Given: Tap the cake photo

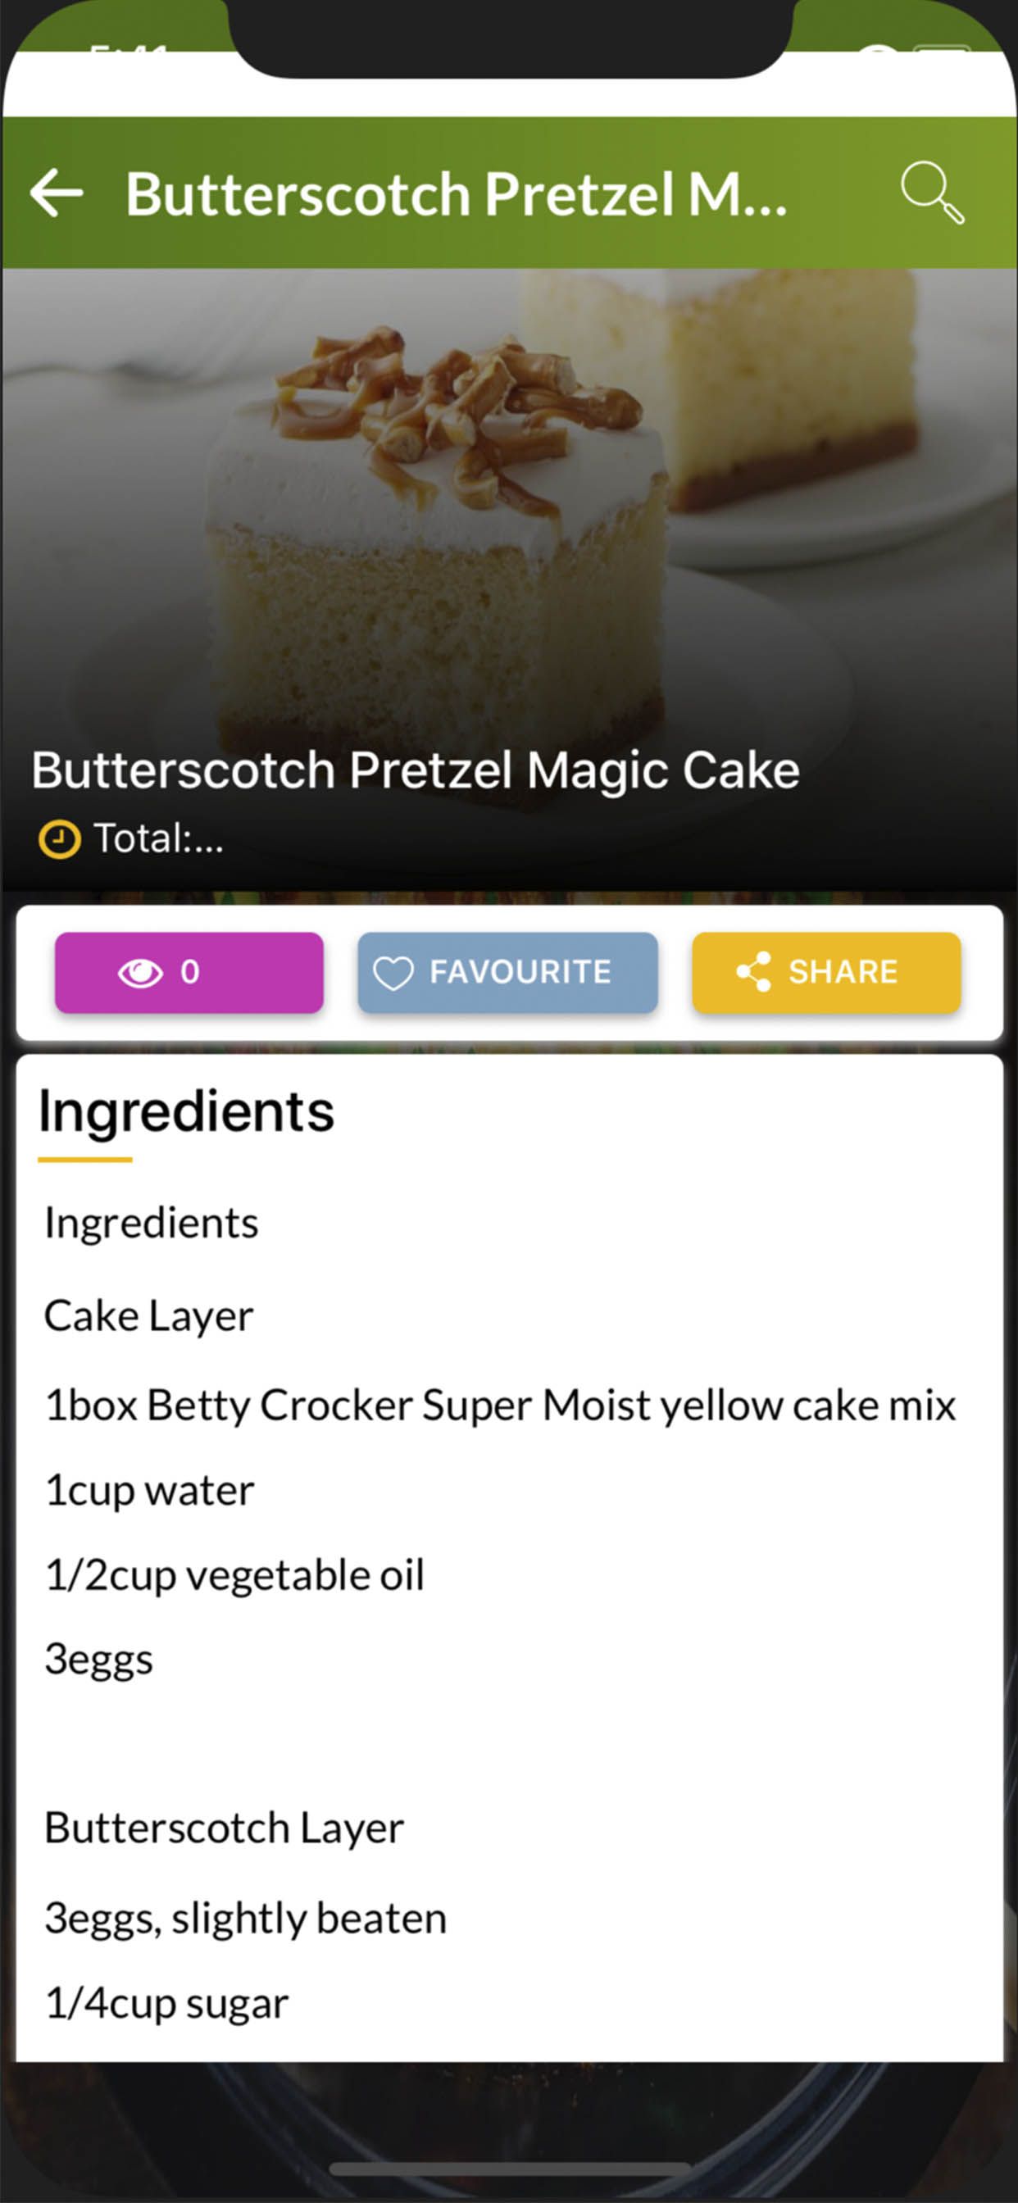Looking at the screenshot, I should [508, 513].
